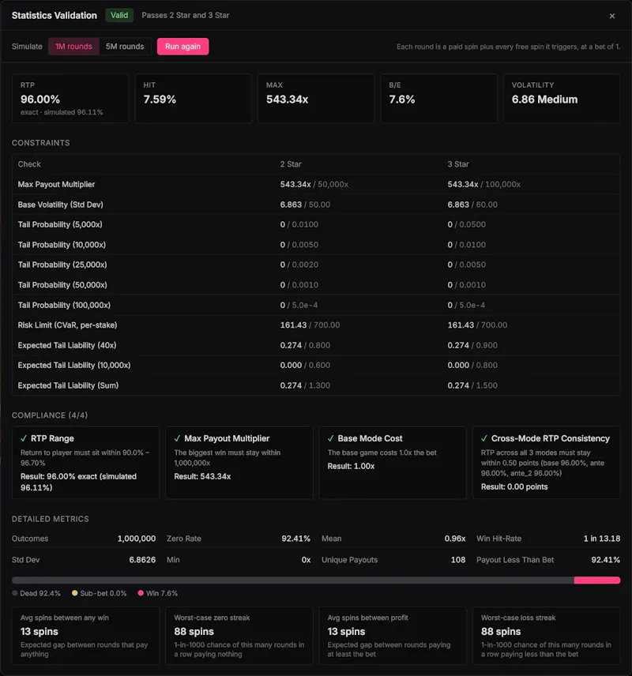Click the MAX 543.34x stat card

point(316,98)
